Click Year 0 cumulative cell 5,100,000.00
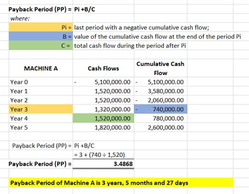 [x=161, y=82]
